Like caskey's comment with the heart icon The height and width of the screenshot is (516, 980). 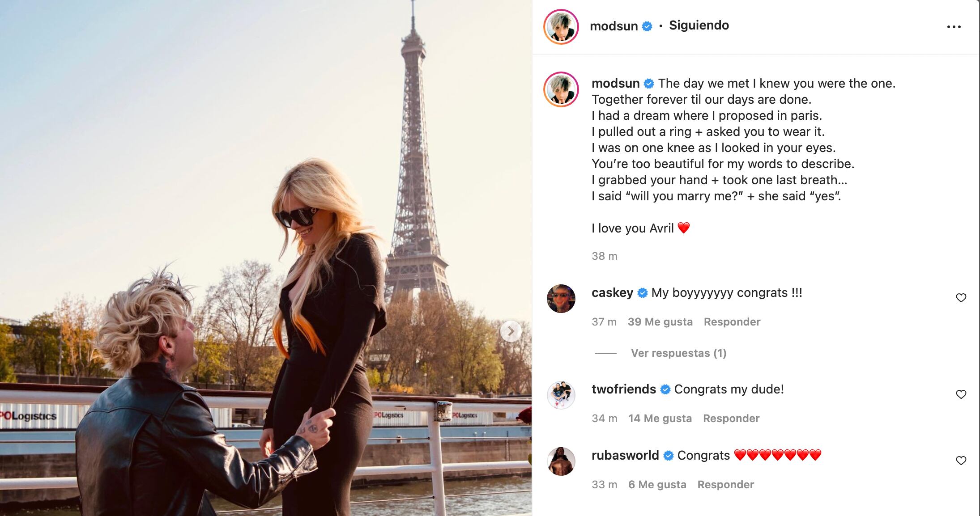[x=961, y=298]
